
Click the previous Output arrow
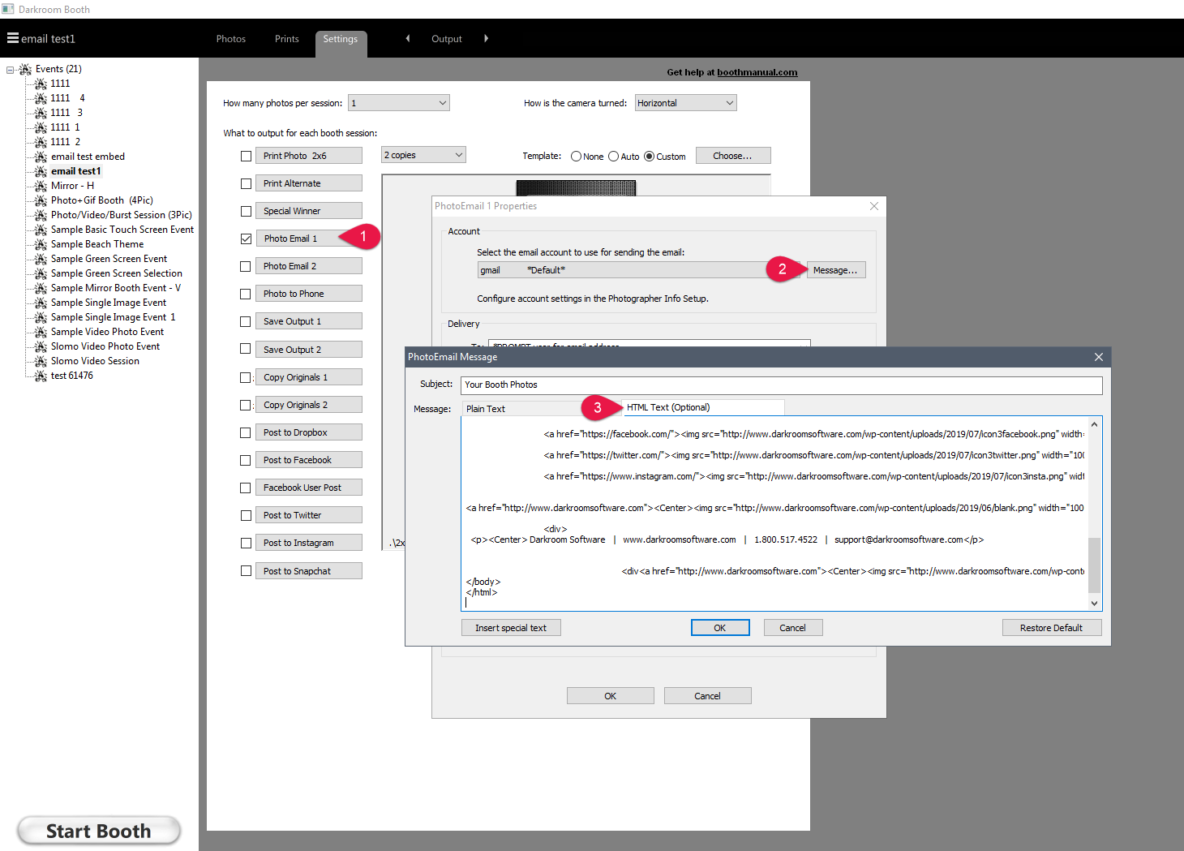(x=408, y=38)
